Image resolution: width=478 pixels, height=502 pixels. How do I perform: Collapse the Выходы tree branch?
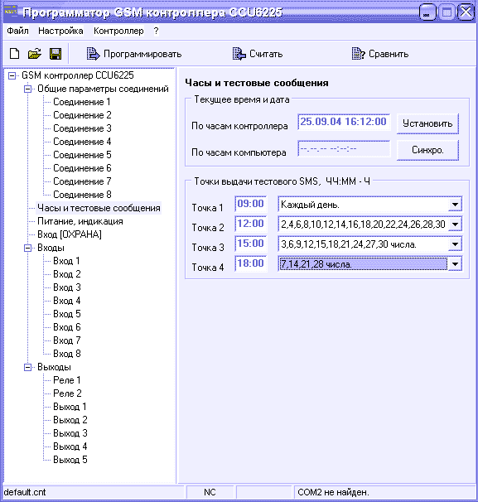pyautogui.click(x=28, y=367)
